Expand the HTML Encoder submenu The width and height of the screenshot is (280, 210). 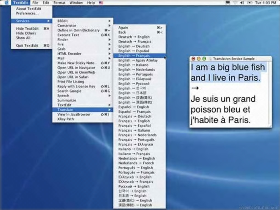coord(83,54)
